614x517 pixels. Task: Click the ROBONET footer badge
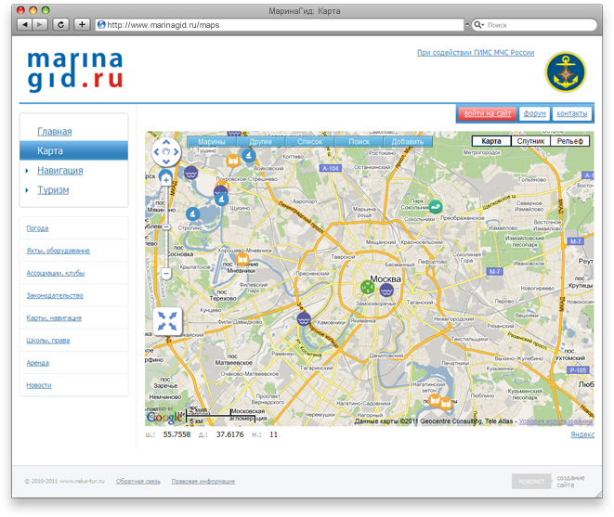tap(531, 482)
